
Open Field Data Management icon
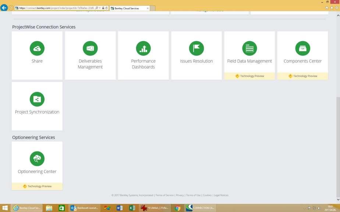click(249, 48)
